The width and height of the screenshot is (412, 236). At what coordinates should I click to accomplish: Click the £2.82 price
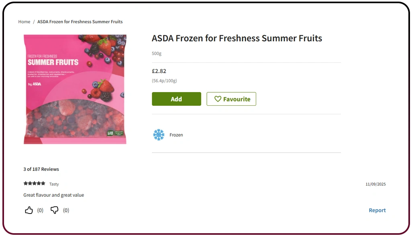click(159, 71)
